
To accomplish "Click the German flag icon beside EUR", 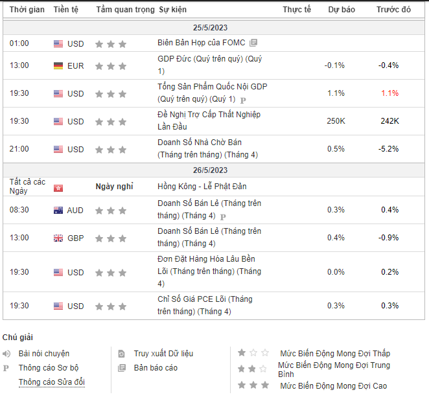I will [x=58, y=66].
